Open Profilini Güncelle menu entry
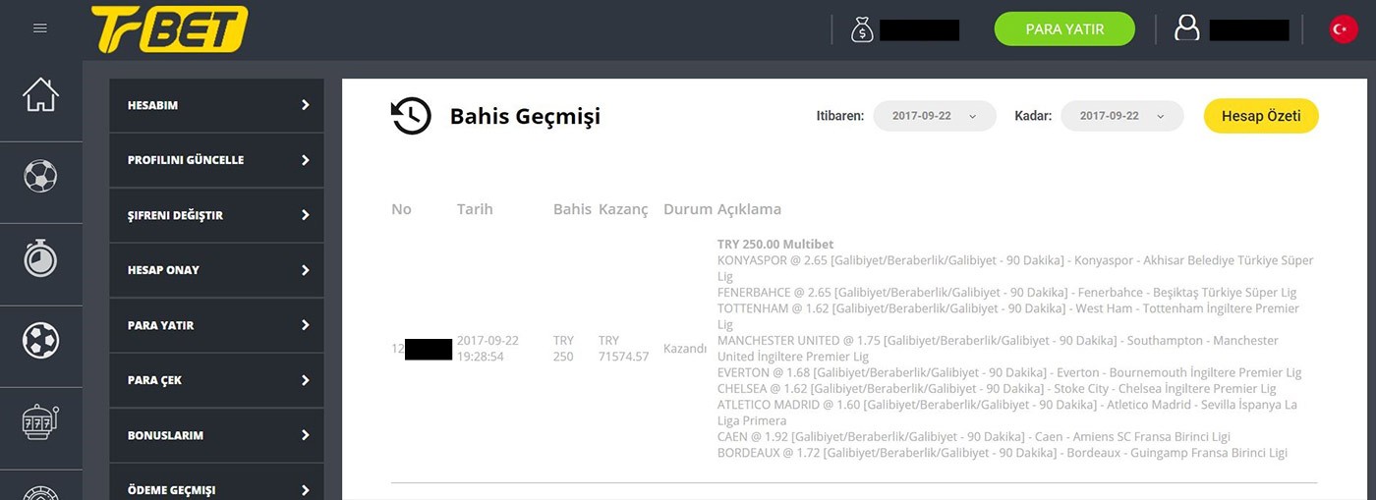The height and width of the screenshot is (500, 1376). [216, 160]
